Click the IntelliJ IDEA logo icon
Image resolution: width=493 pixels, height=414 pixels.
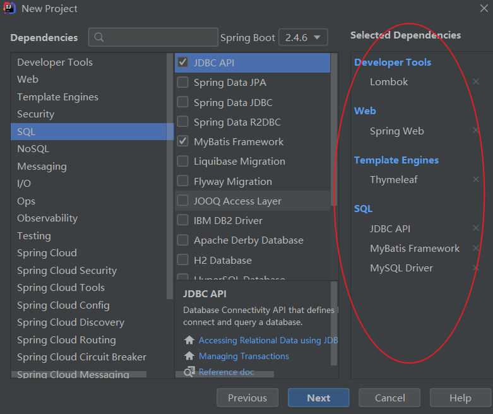9,8
